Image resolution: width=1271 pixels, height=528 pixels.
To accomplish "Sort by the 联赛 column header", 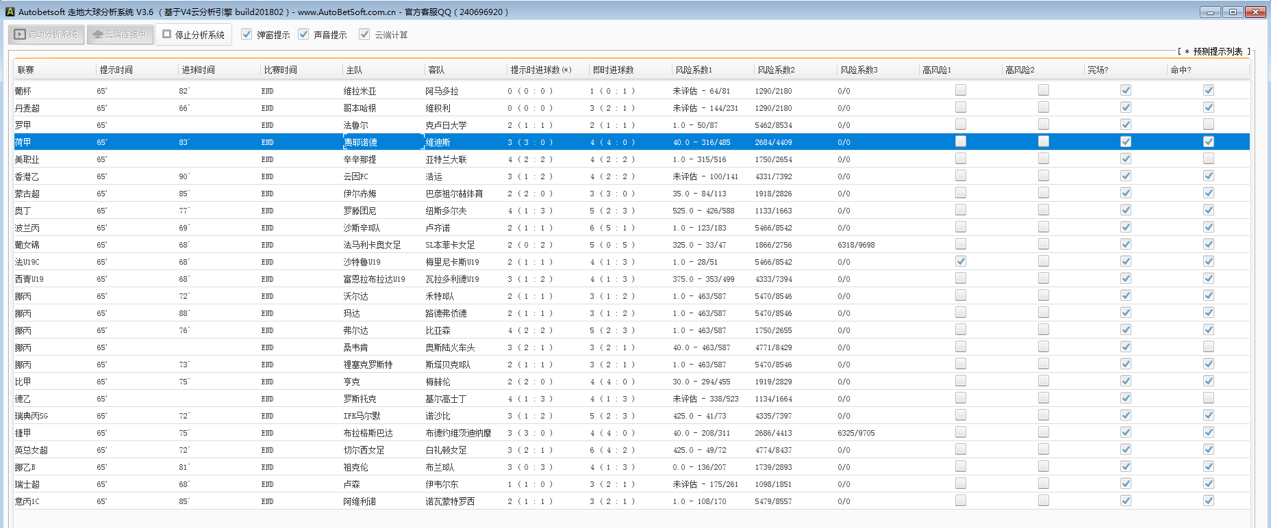I will 26,70.
